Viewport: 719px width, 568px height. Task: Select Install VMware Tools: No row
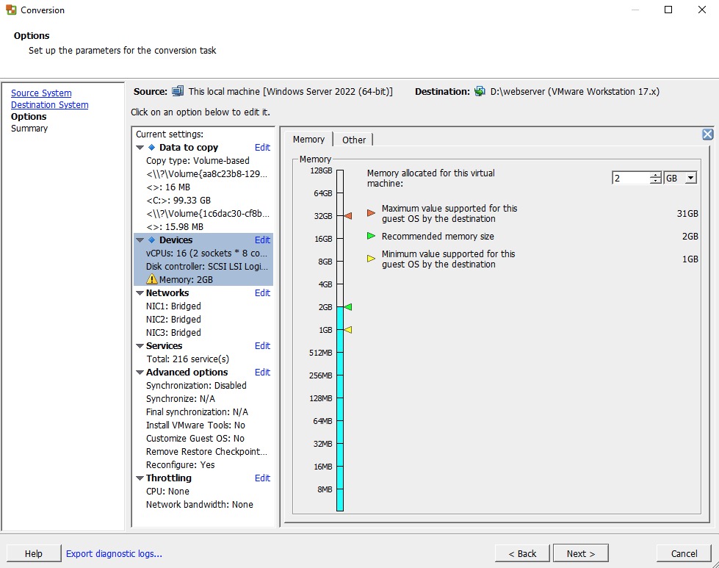[x=203, y=425]
